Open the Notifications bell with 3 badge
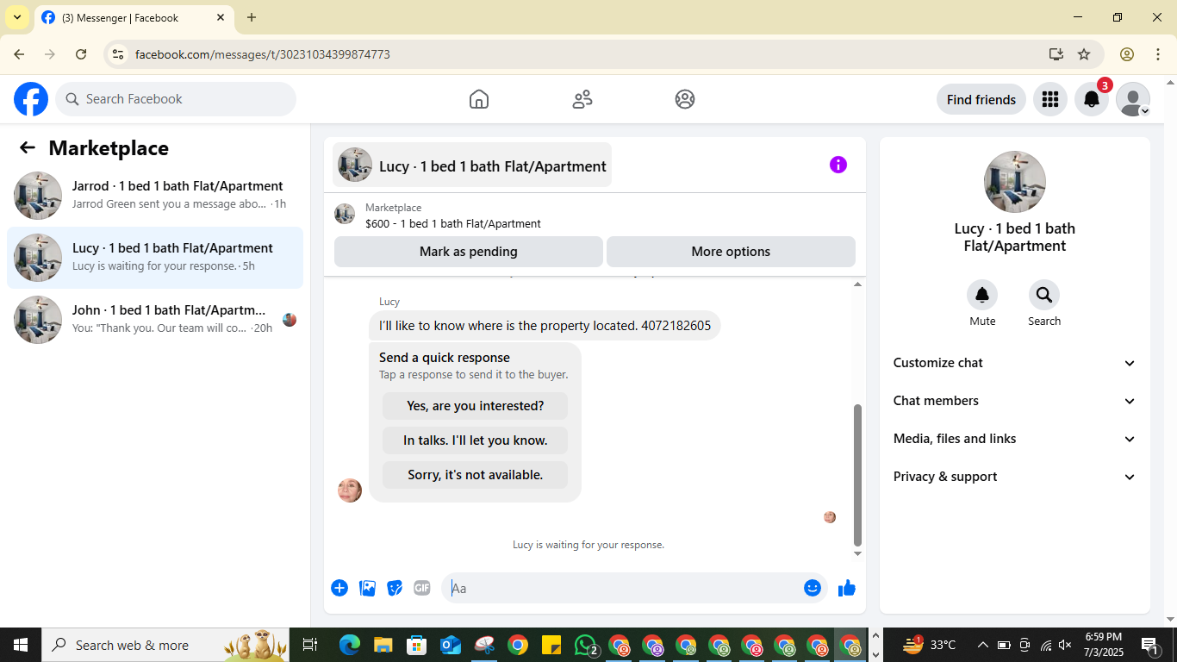 pyautogui.click(x=1092, y=99)
